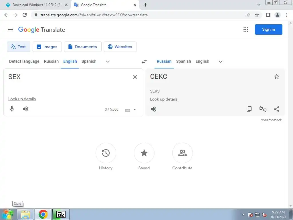Select Spanish as source language

pos(89,61)
